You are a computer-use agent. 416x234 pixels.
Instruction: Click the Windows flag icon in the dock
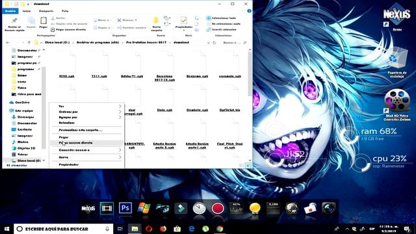pos(144,208)
